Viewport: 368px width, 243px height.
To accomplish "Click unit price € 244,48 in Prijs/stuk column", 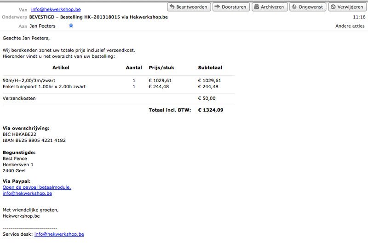I will point(159,87).
